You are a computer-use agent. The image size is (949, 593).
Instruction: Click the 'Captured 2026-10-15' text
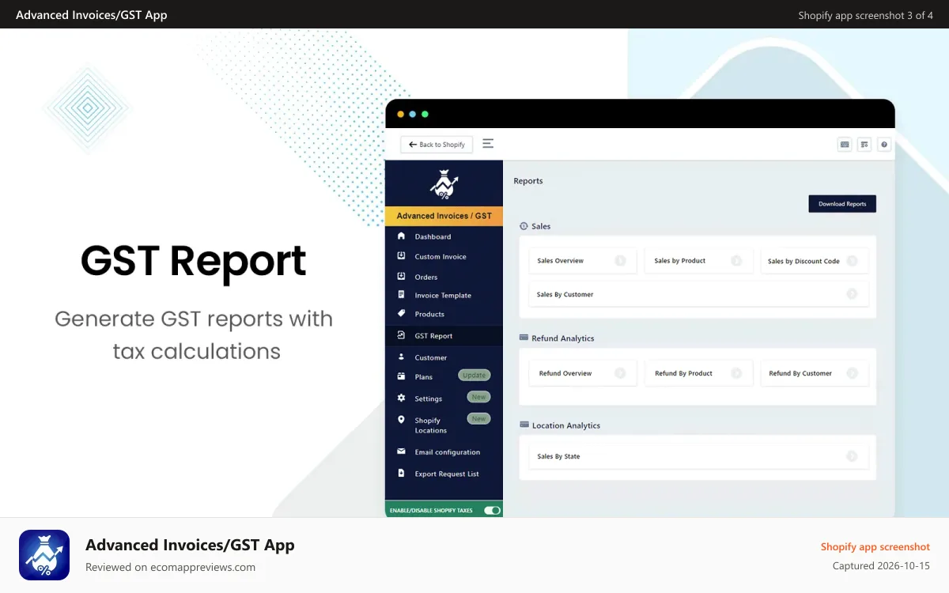(881, 566)
